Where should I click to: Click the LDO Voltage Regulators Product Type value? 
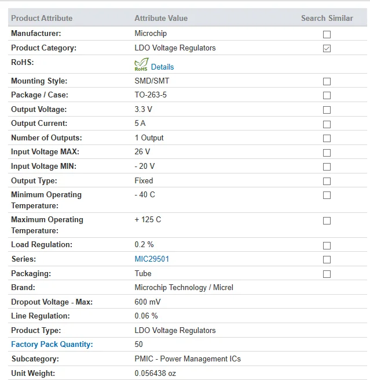point(175,331)
